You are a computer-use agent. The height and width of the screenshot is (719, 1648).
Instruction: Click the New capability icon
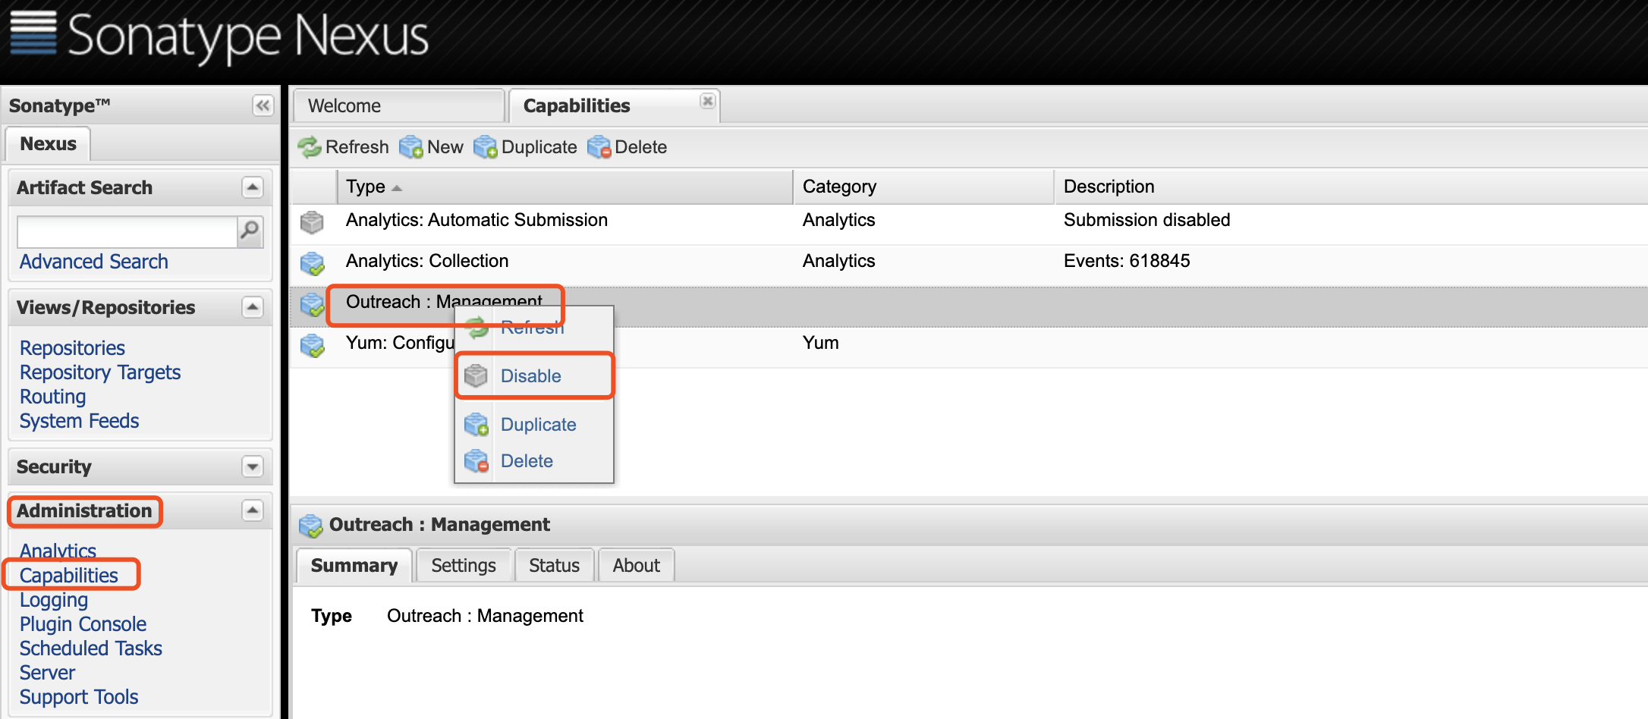pos(410,147)
